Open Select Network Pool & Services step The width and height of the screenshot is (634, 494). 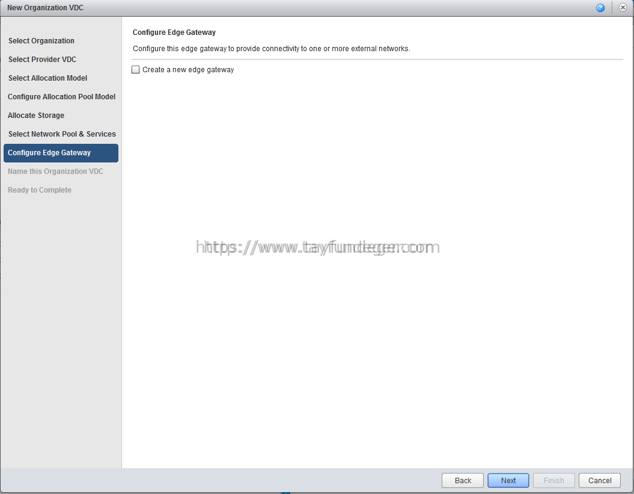62,134
